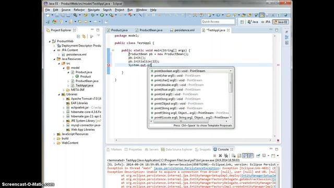Open javax.persistence.PersistenceException link in console
This screenshot has width=334, height=188.
(x=186, y=168)
